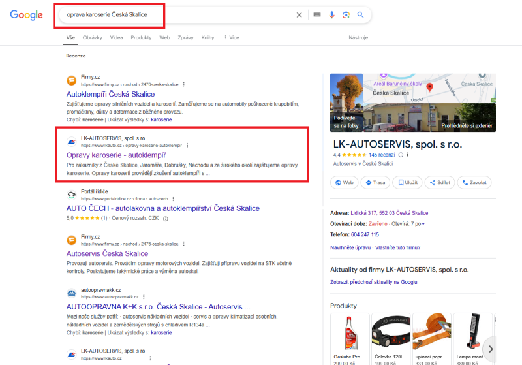522x365 pixels.
Task: Click the Zavolat call button
Action: [474, 183]
